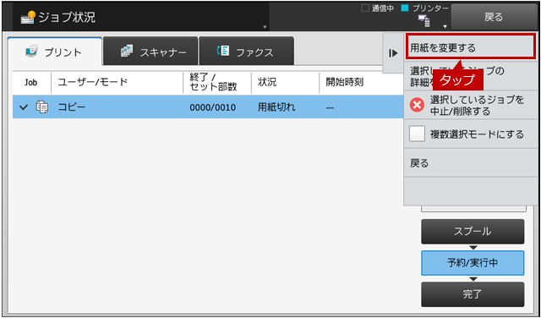Expand the small arrow beside printer icon

pos(445,26)
